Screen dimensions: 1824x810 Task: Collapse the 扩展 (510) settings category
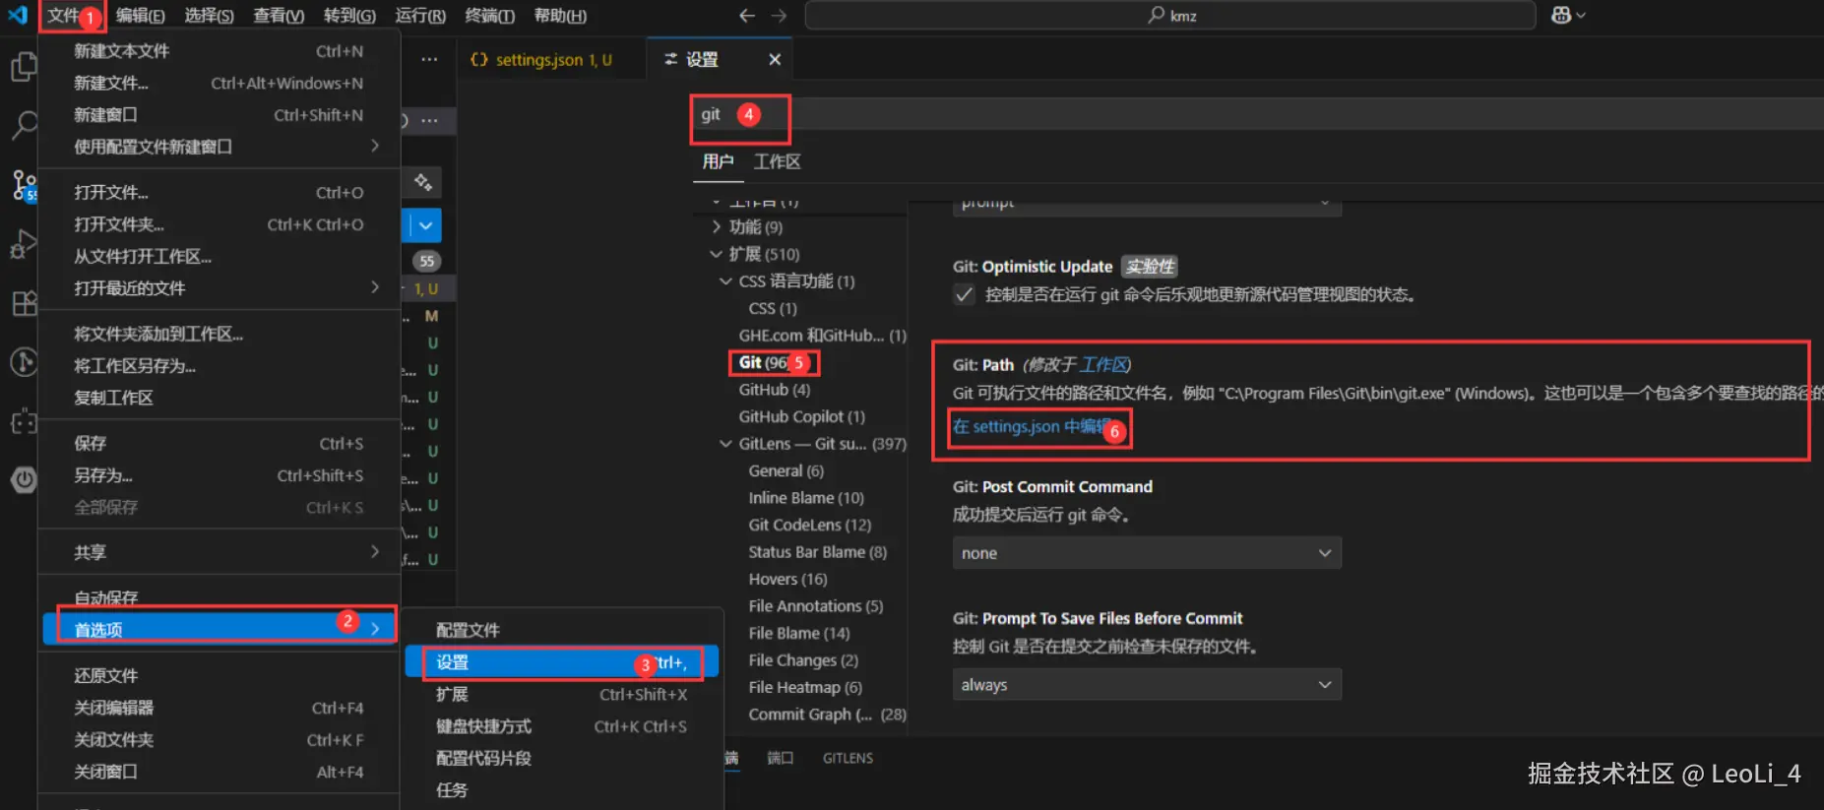[x=716, y=254]
